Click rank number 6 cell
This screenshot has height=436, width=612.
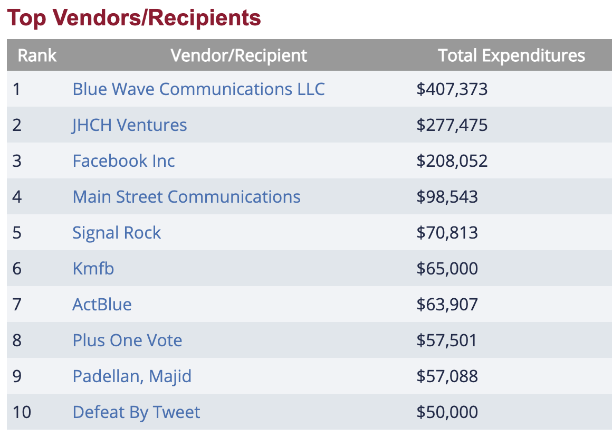click(x=17, y=269)
